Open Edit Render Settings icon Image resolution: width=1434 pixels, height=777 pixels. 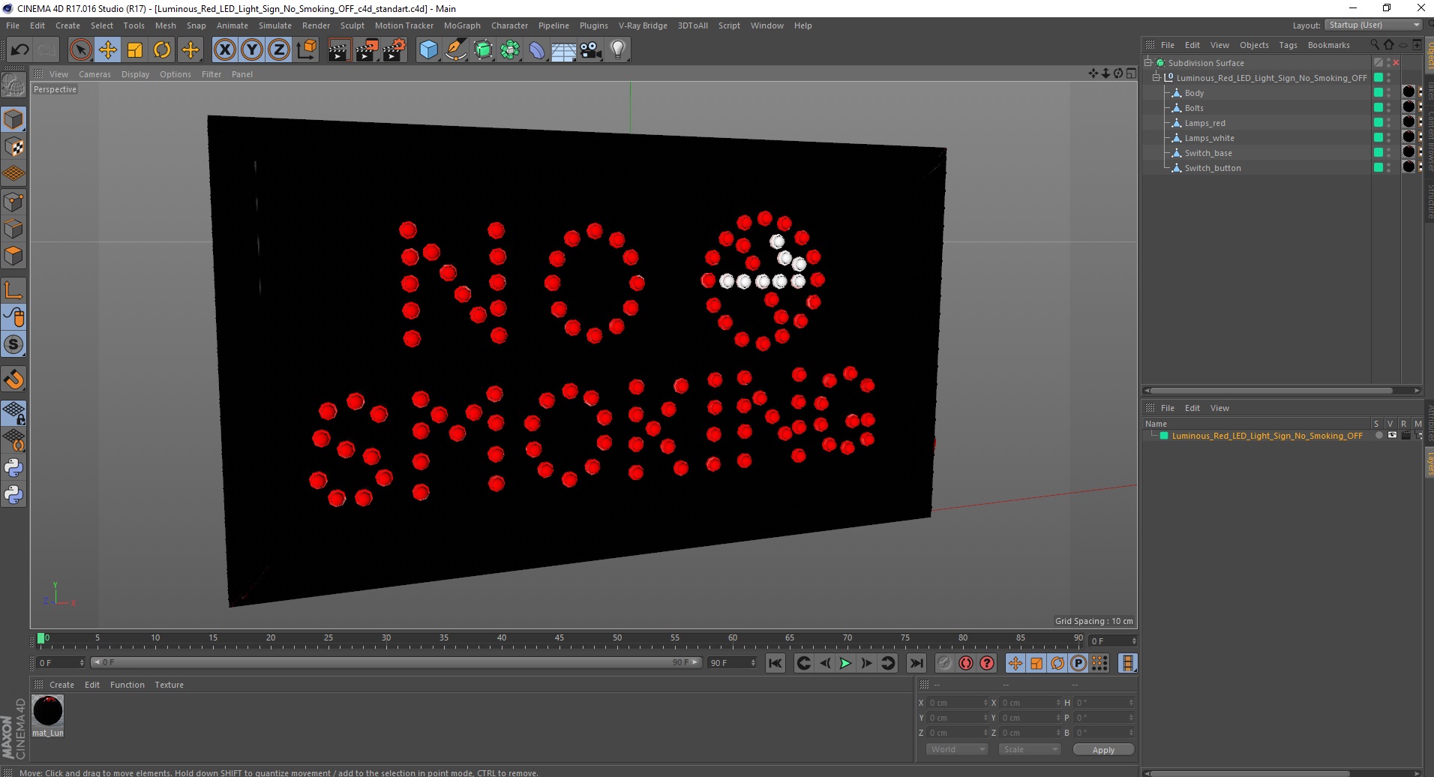[x=394, y=50]
